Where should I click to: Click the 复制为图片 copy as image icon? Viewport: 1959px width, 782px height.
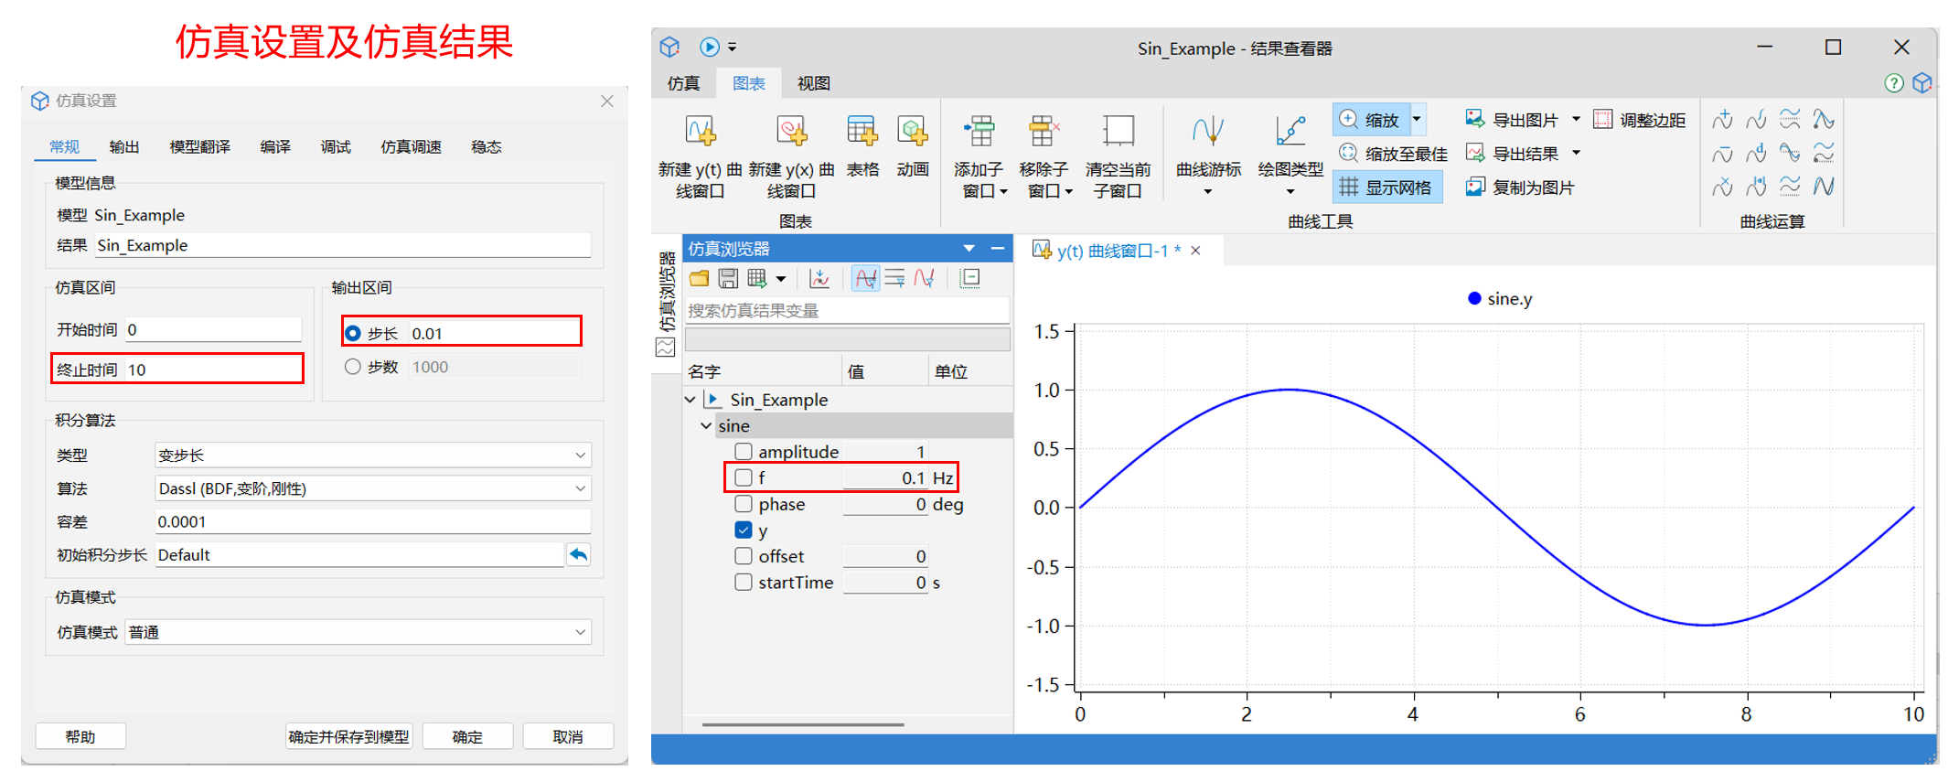1474,187
